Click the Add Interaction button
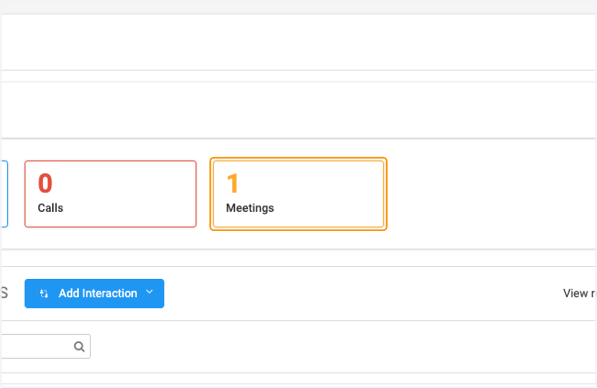This screenshot has width=597, height=388. point(95,293)
